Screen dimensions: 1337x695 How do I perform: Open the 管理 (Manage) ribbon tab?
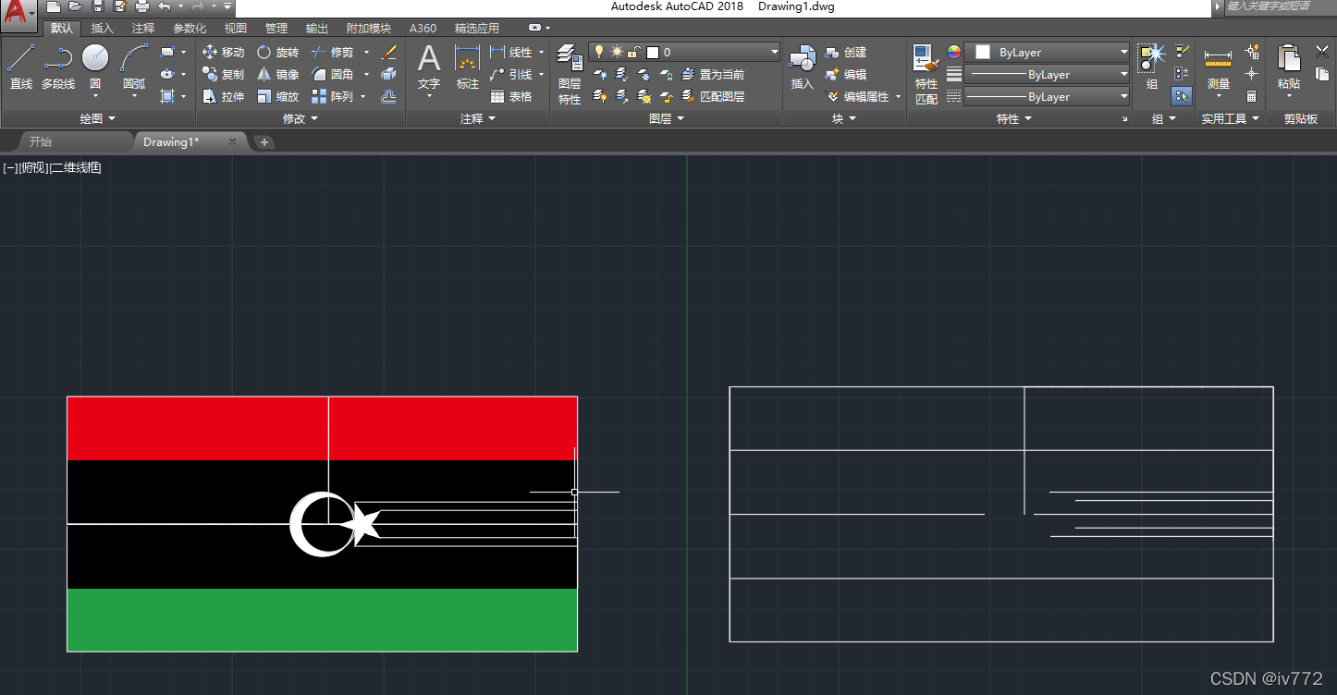coord(276,29)
